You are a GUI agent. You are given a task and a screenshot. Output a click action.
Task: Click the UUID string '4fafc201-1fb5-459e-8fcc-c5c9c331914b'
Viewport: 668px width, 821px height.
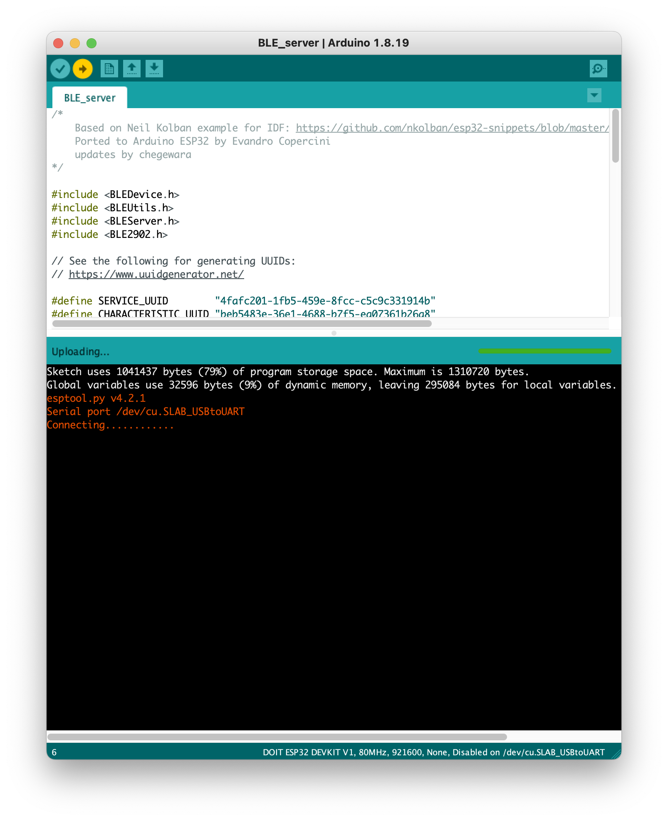pyautogui.click(x=325, y=301)
